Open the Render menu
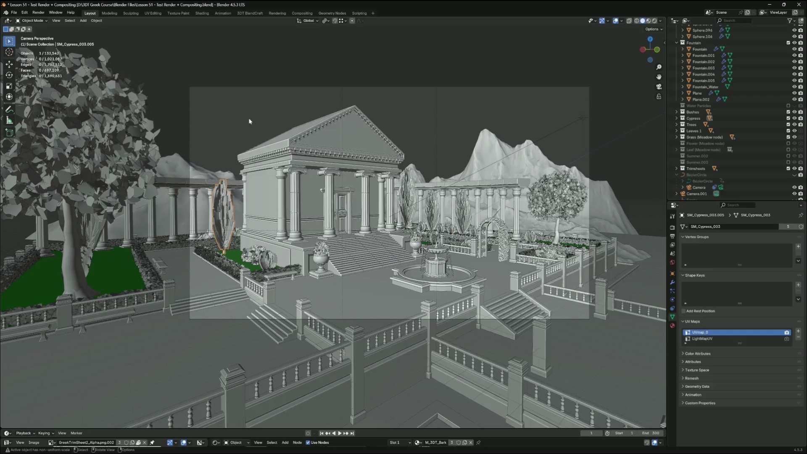Image resolution: width=807 pixels, height=454 pixels. 38,12
